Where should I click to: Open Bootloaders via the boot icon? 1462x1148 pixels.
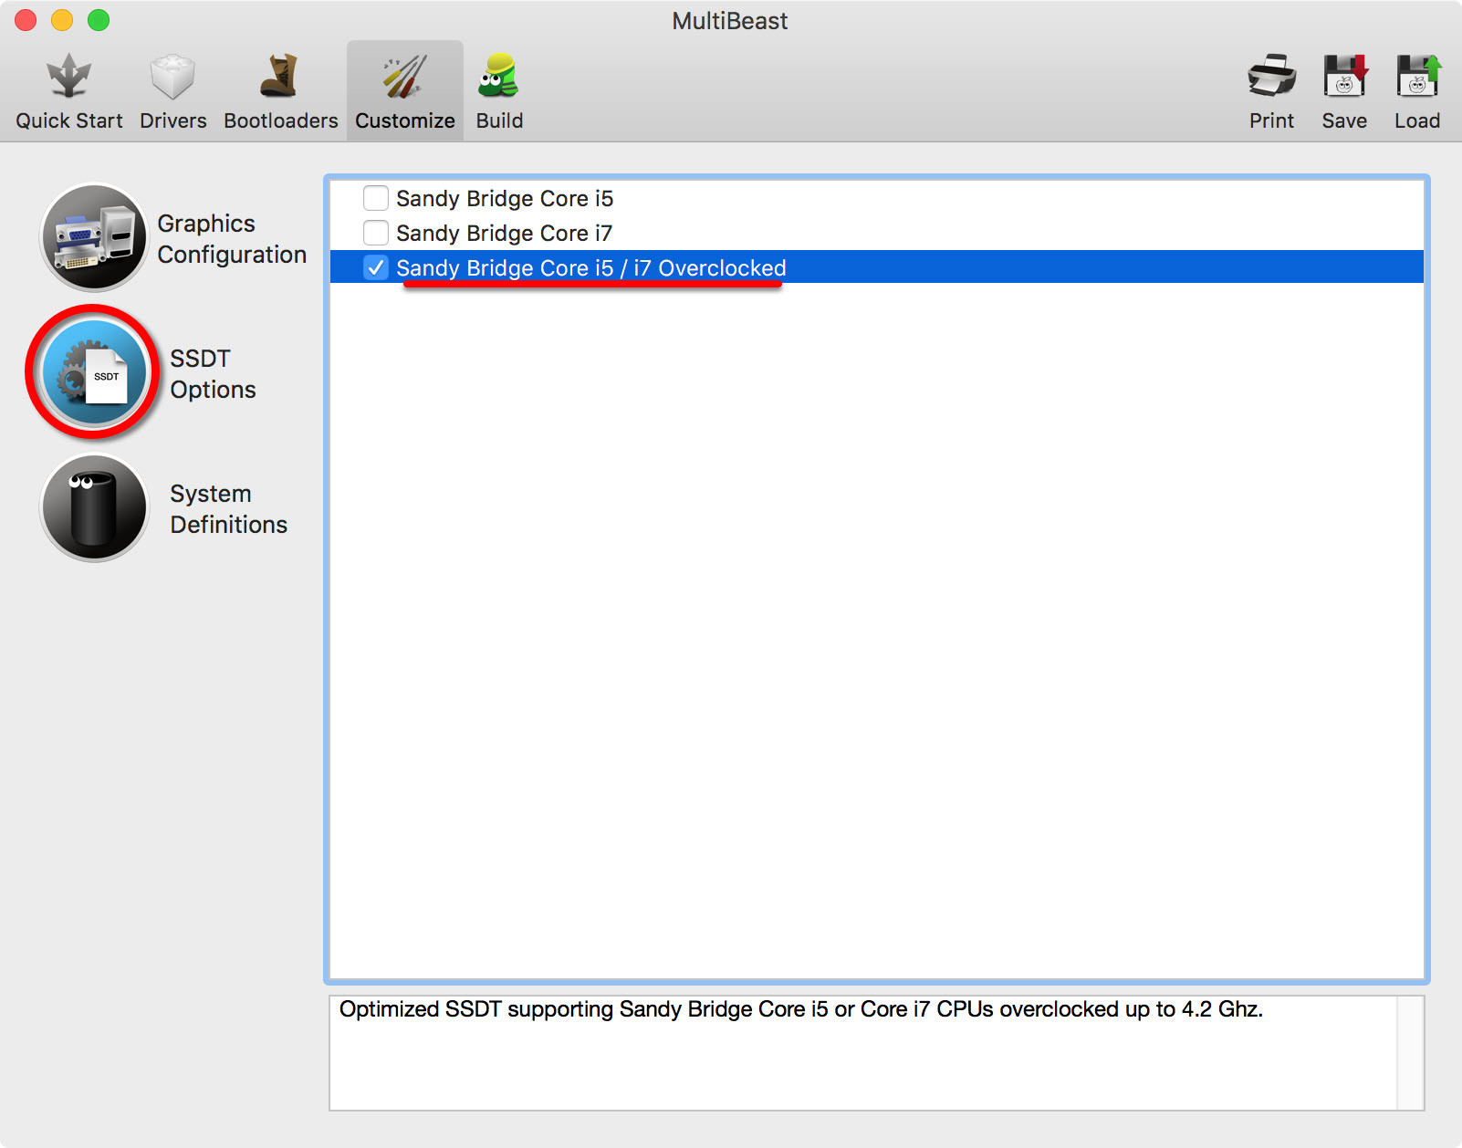coord(280,76)
